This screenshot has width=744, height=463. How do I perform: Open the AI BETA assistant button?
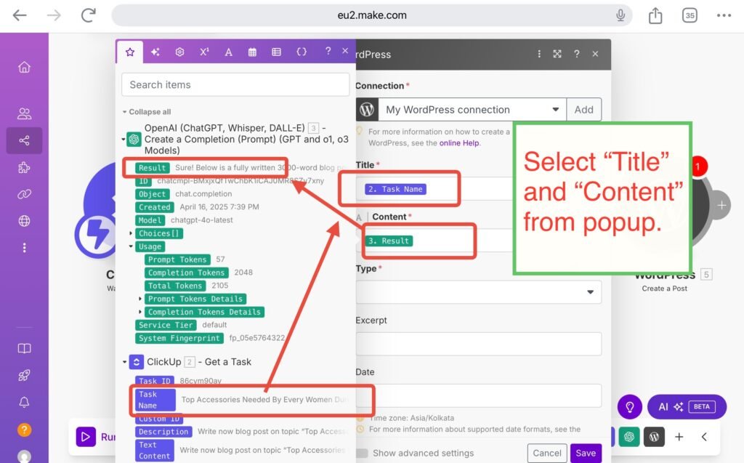(687, 407)
